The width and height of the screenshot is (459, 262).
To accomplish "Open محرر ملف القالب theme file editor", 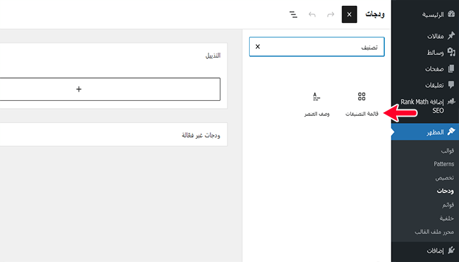I will [x=434, y=232].
